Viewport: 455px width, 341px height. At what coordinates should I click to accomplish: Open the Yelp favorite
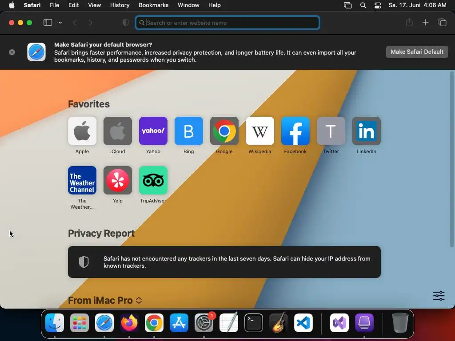pyautogui.click(x=117, y=180)
